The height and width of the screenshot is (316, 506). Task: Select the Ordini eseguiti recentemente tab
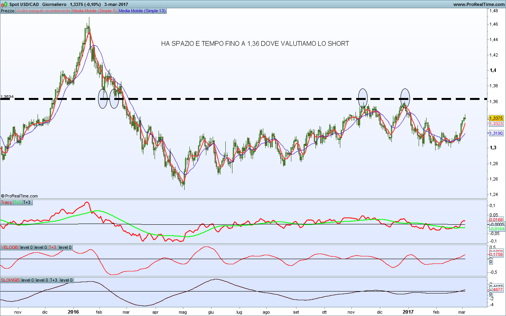pos(43,11)
